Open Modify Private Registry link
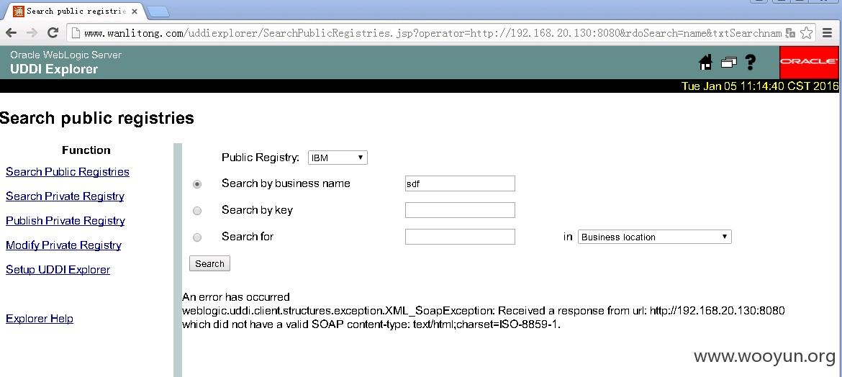This screenshot has height=377, width=842. pyautogui.click(x=63, y=245)
